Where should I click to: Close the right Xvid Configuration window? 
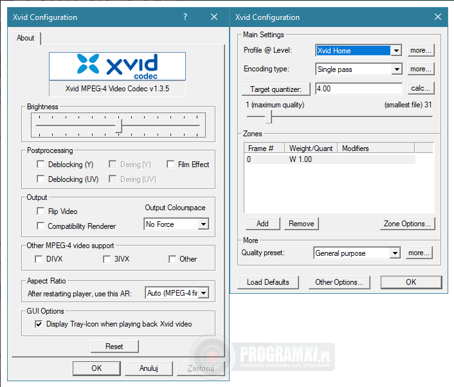click(438, 17)
